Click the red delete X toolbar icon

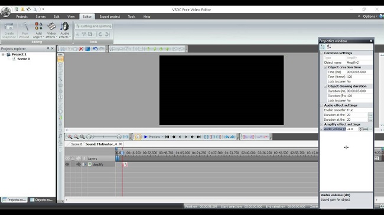pyautogui.click(x=81, y=49)
